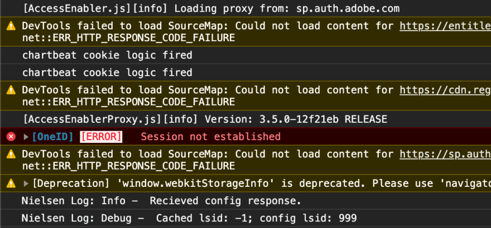The height and width of the screenshot is (228, 491).
Task: Expand the Deprecation warning details
Action: pyautogui.click(x=26, y=184)
